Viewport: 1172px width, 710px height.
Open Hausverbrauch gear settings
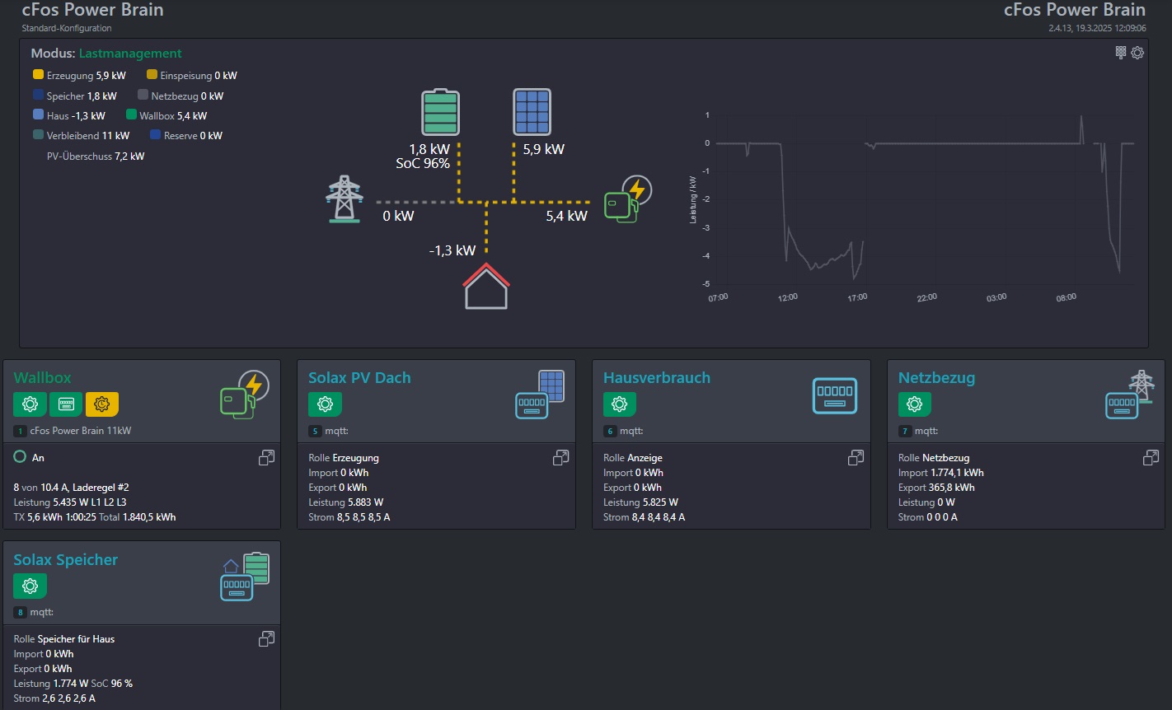coord(620,404)
